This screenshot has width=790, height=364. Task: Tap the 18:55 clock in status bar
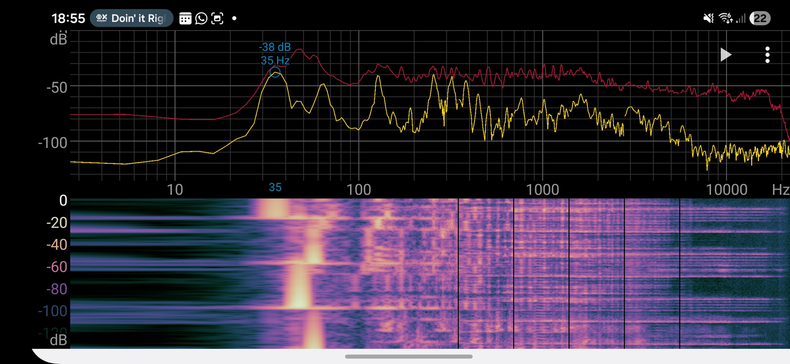pyautogui.click(x=68, y=18)
